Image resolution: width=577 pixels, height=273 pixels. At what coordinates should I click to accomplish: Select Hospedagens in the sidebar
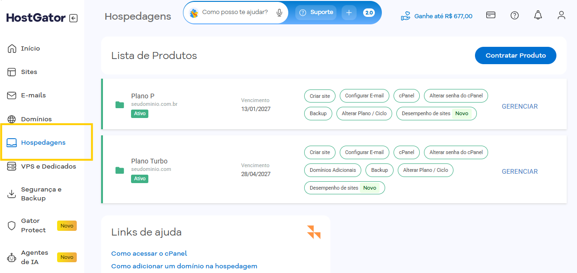pos(43,143)
